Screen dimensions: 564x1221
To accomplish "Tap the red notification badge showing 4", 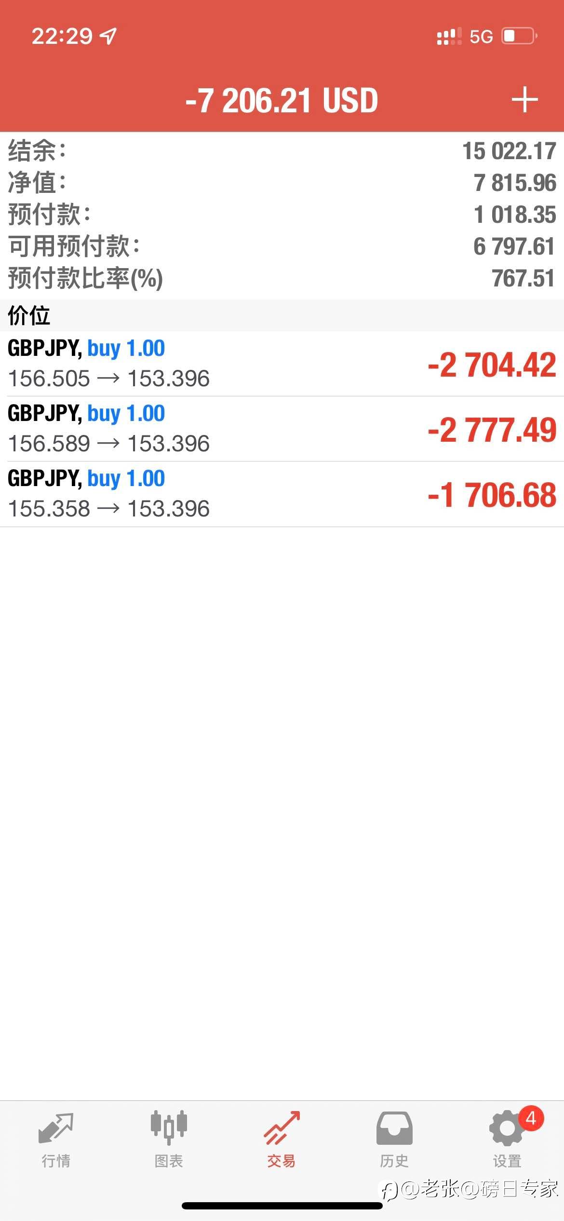I will point(531,1118).
